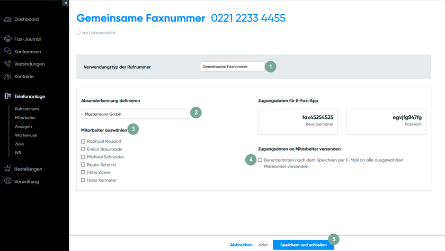Go to the Verbindungen section
Viewport: 445px width, 251px height.
(30, 64)
